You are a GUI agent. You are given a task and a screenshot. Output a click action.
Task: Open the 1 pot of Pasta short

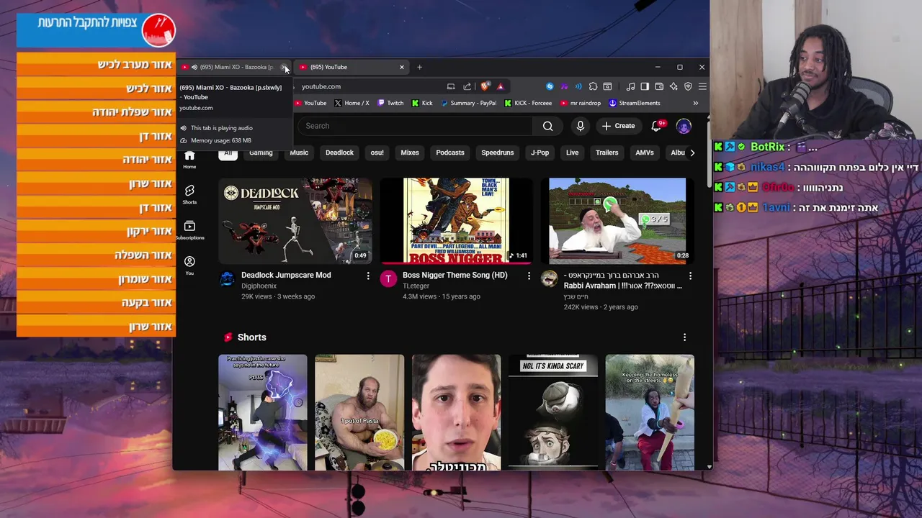[359, 412]
